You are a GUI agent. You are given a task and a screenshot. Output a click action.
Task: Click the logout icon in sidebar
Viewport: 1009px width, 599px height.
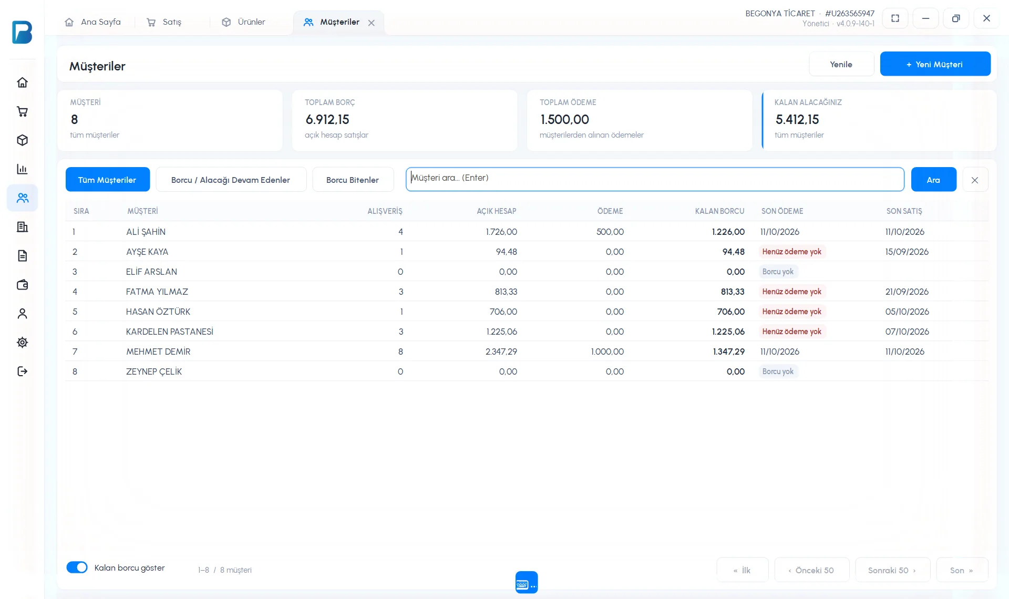click(22, 371)
